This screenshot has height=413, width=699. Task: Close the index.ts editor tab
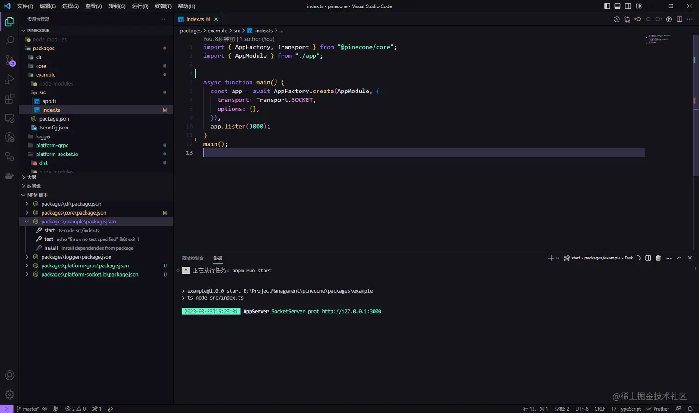click(216, 19)
